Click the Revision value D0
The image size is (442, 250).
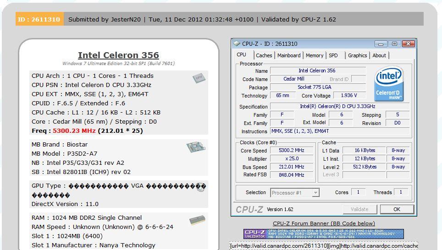[397, 123]
